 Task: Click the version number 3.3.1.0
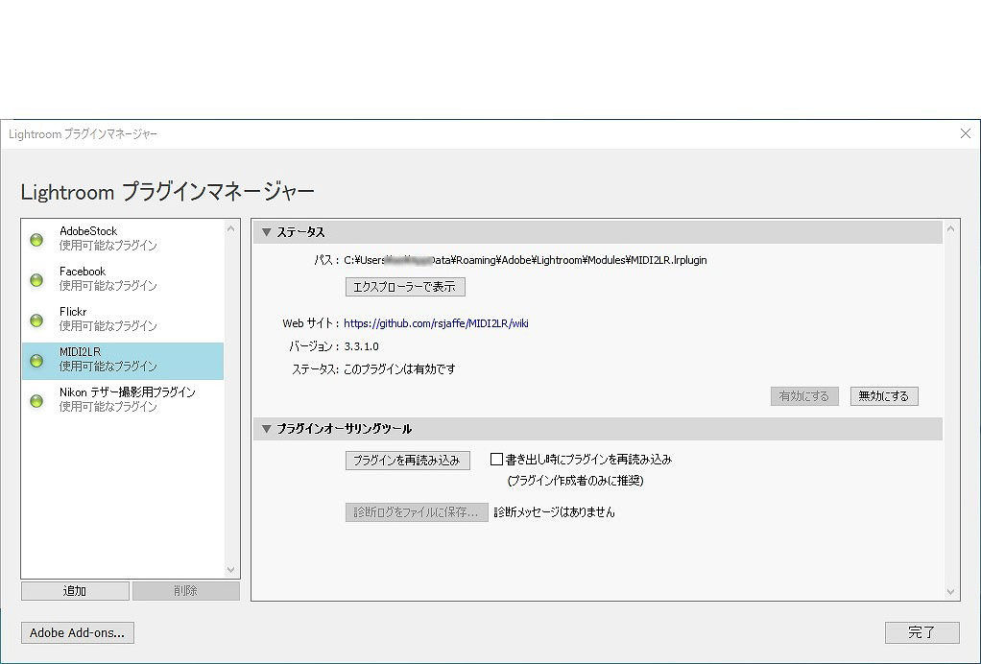361,346
